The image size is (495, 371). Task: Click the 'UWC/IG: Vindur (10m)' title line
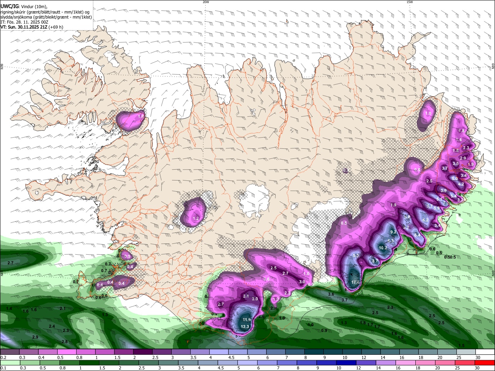pos(24,7)
